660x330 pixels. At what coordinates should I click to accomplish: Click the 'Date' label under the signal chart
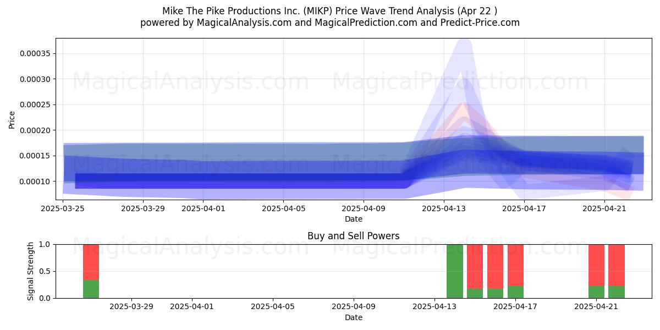[354, 317]
